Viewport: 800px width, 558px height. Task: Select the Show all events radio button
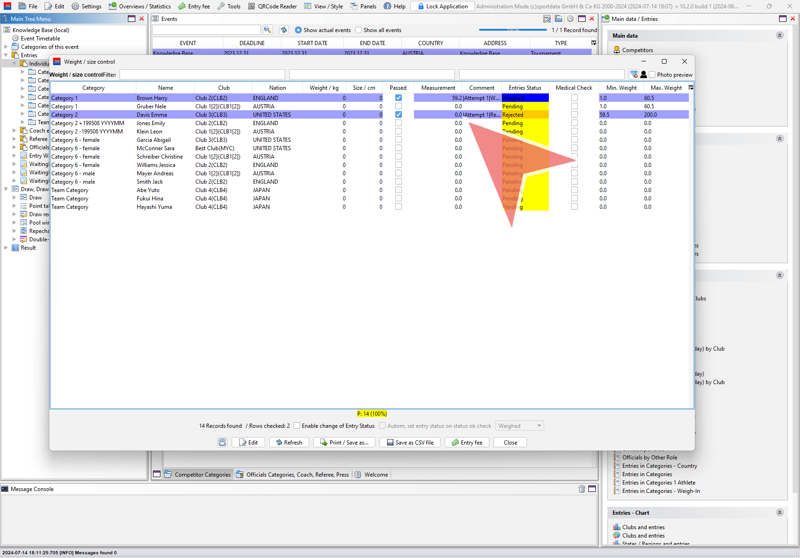pos(358,30)
